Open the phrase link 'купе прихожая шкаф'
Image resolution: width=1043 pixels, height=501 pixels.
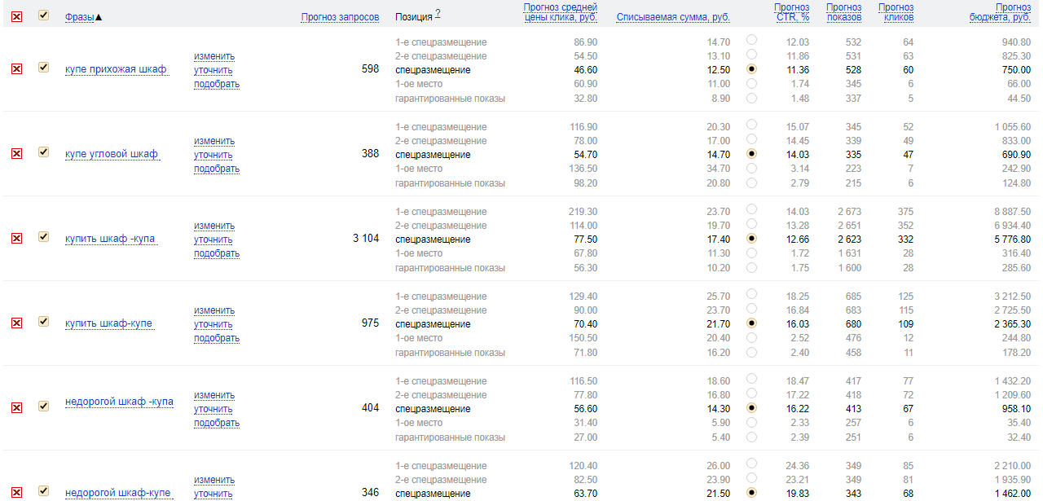click(116, 70)
